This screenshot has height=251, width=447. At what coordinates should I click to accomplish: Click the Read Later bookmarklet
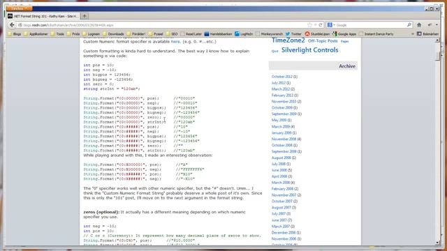pyautogui.click(x=191, y=34)
